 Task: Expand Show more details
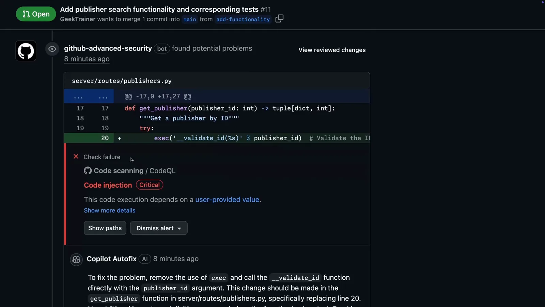110,210
